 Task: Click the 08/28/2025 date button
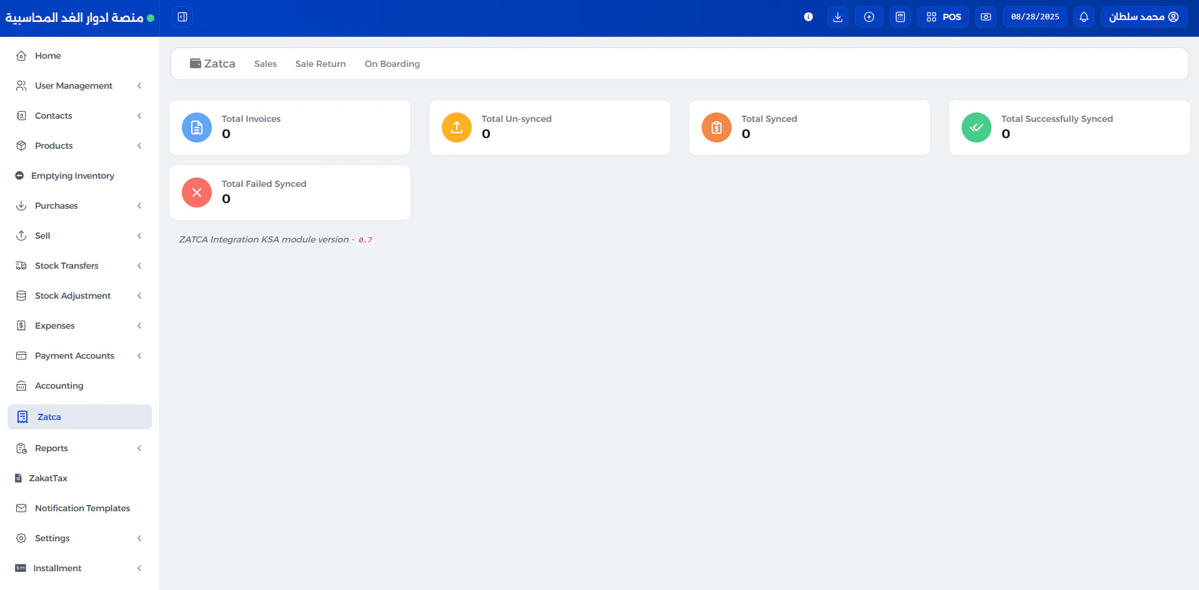point(1035,17)
